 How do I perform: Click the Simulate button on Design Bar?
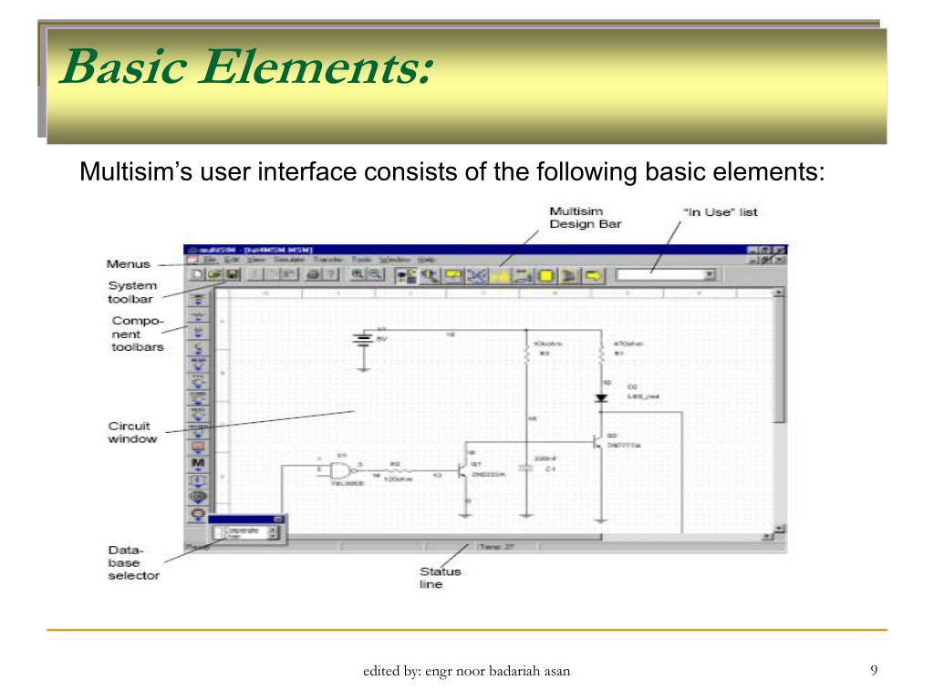point(476,275)
